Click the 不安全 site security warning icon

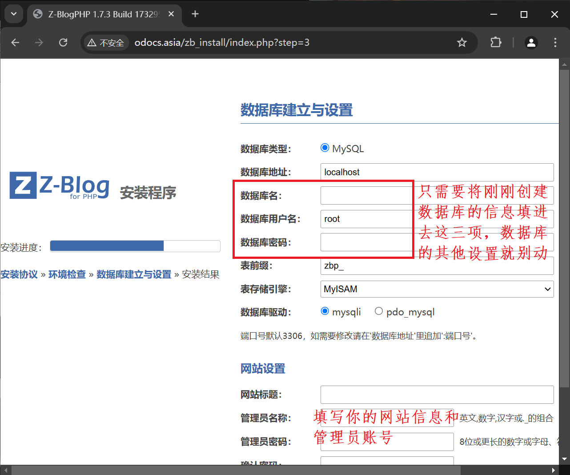[x=106, y=43]
